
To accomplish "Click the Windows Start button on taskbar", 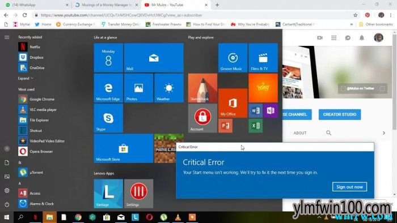I will pyautogui.click(x=7, y=217).
